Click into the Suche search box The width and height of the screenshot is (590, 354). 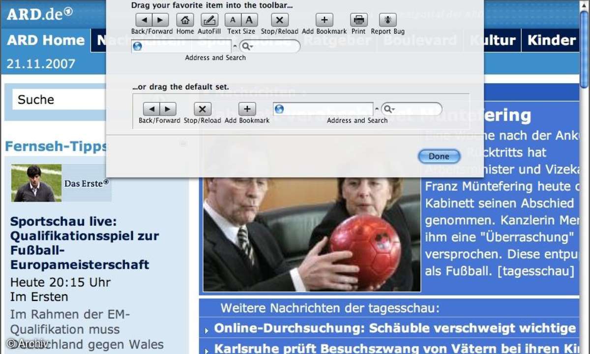click(x=59, y=100)
